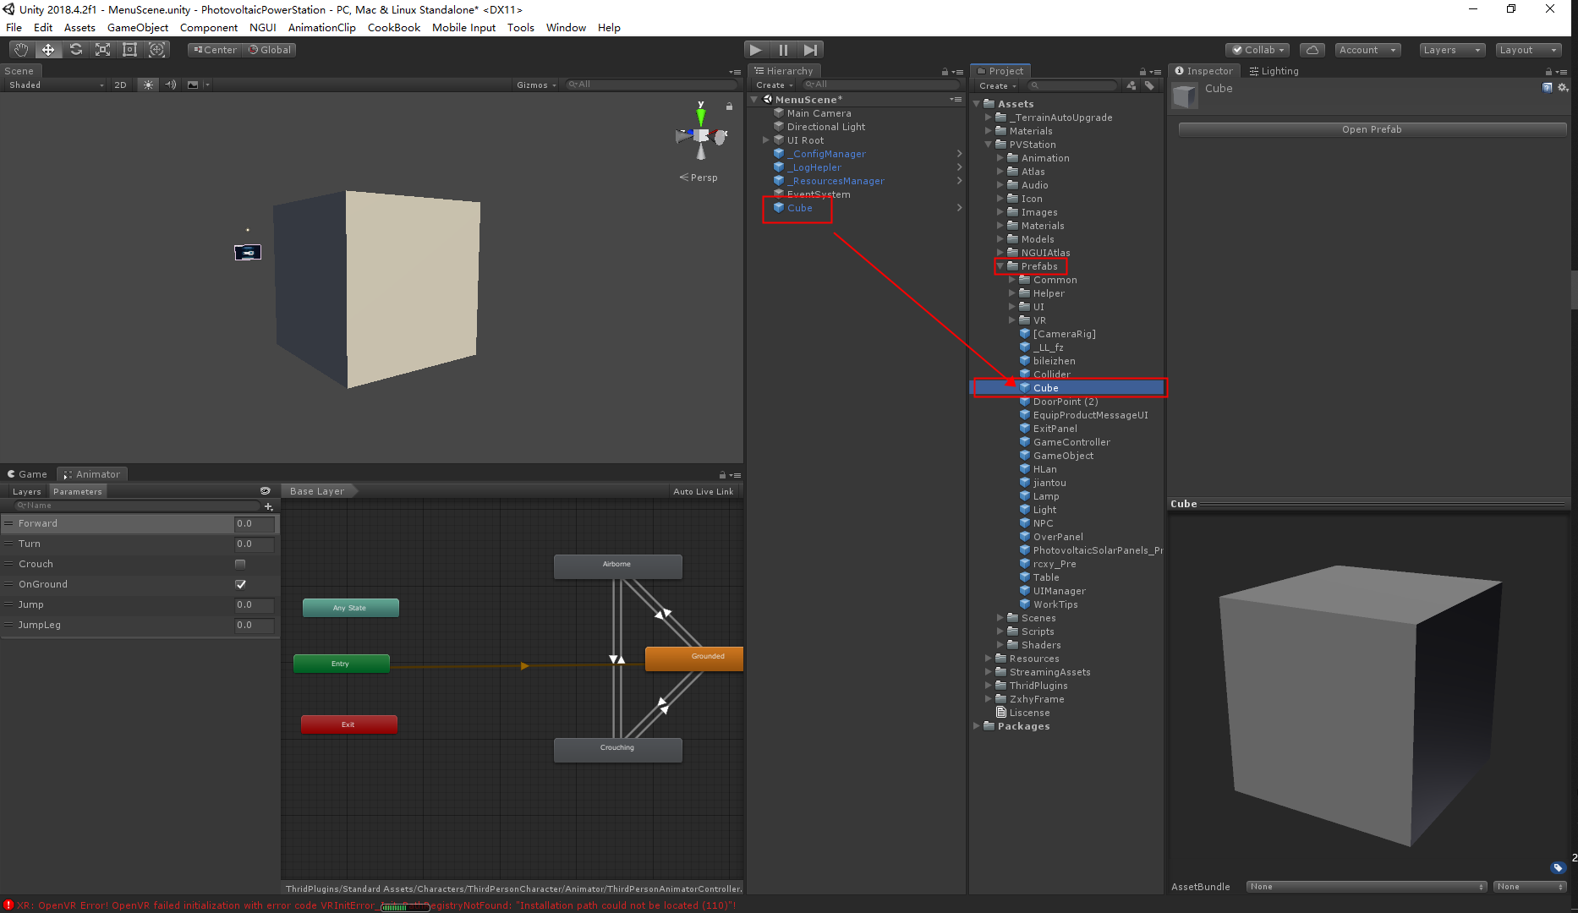This screenshot has width=1578, height=913.
Task: Uncheck the OnGround animator parameter
Action: (240, 584)
